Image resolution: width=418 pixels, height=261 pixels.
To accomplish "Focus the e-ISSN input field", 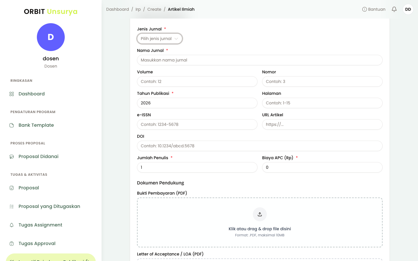I will click(197, 124).
